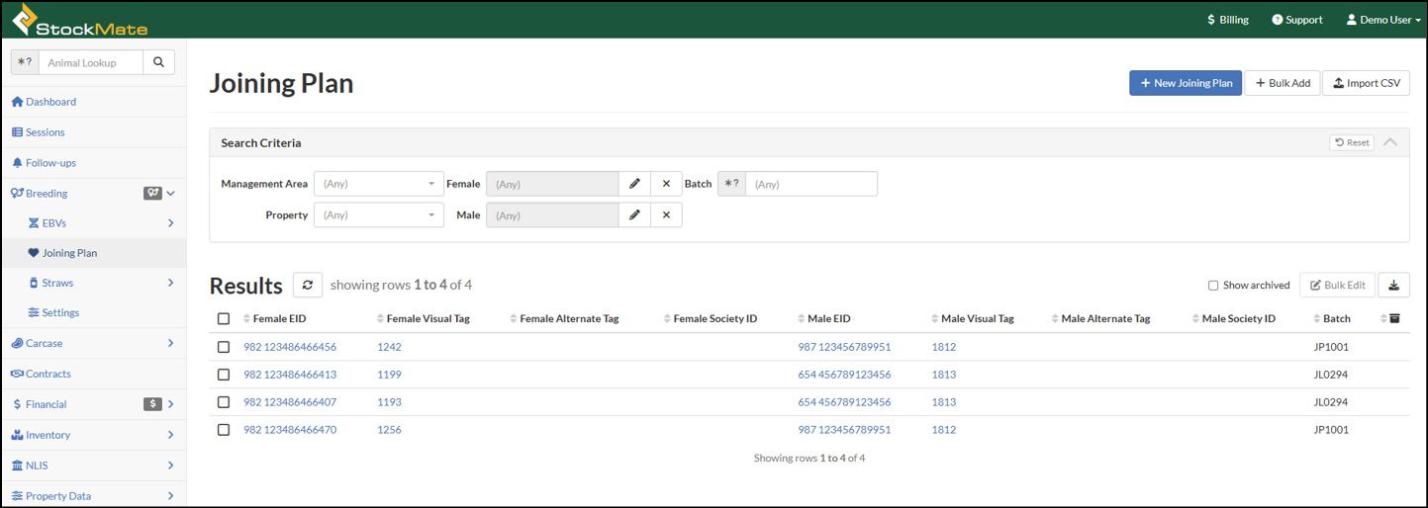The height and width of the screenshot is (508, 1428).
Task: Click the download results icon button
Action: click(x=1393, y=286)
